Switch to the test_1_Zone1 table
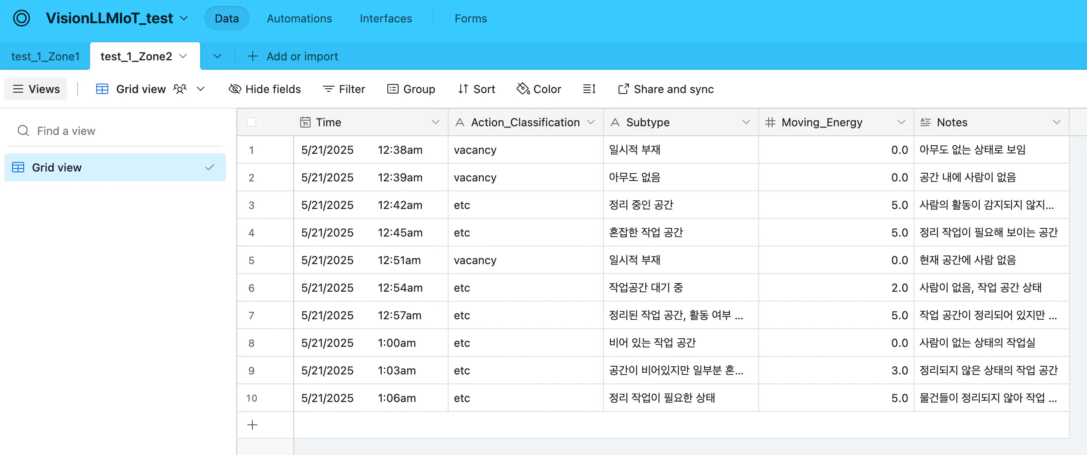Viewport: 1087px width, 455px height. 45,56
